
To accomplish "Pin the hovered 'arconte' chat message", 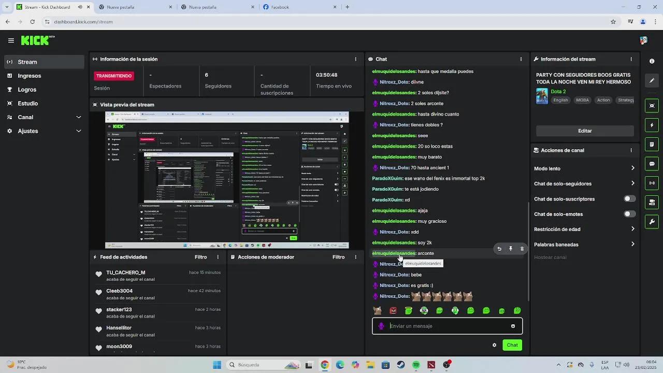I will click(510, 249).
